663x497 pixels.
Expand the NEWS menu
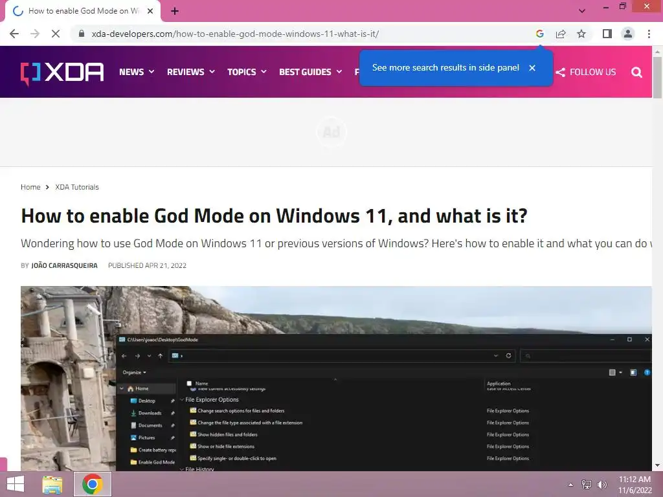click(137, 72)
